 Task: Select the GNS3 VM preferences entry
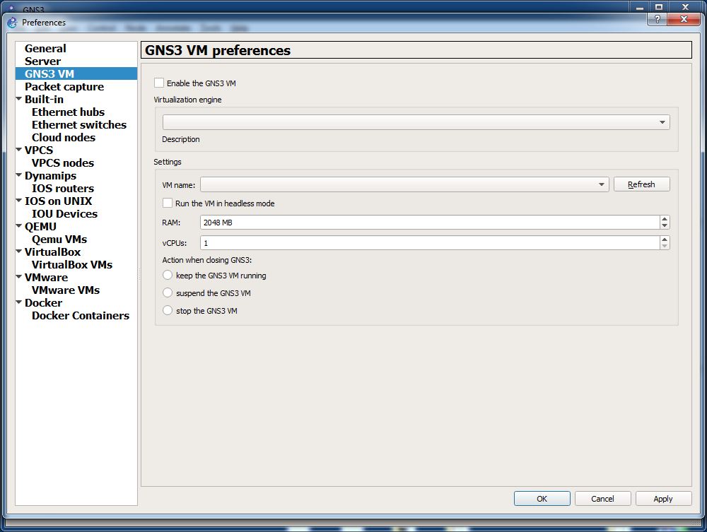coord(49,73)
